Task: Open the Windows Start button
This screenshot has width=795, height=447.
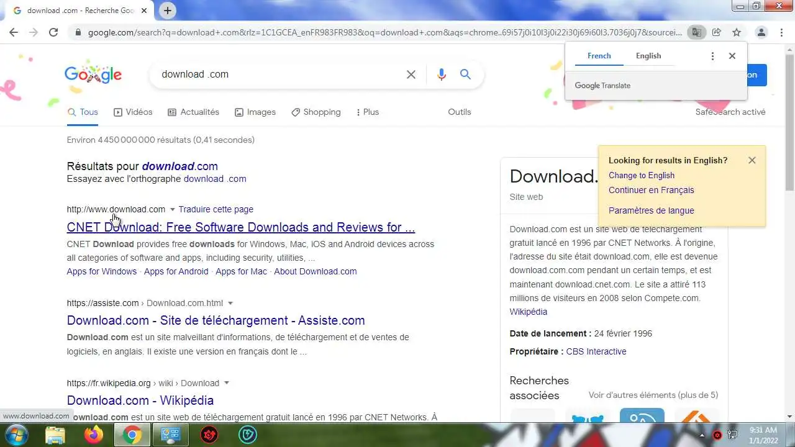Action: pyautogui.click(x=16, y=435)
